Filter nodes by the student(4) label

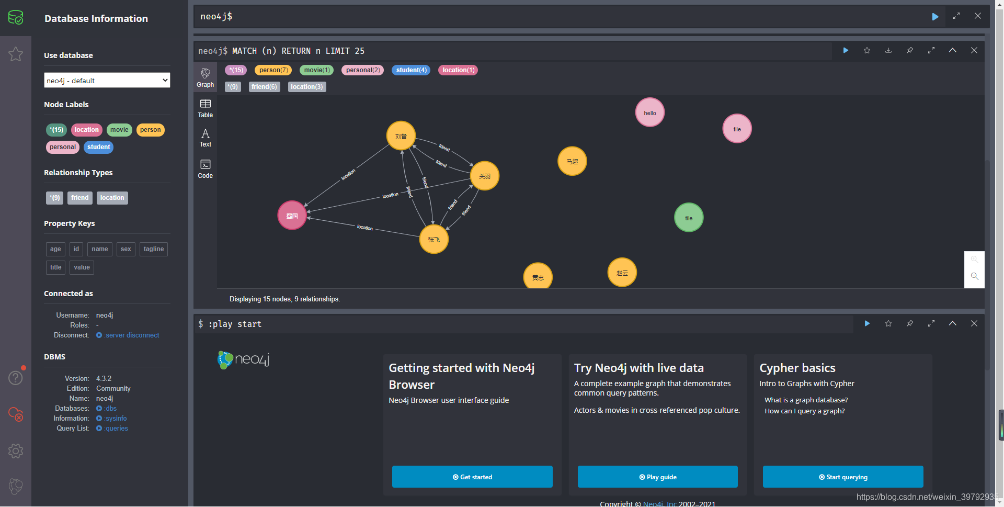[410, 70]
